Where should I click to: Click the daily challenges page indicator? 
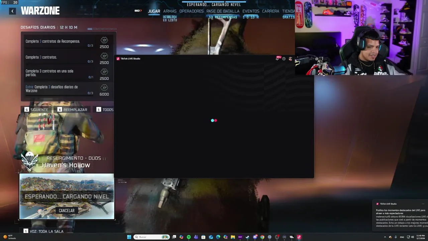(x=102, y=29)
